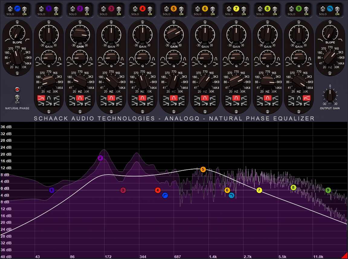Select low shelf 2 shape on band 9
Viewport: 348px width, 259px height.
click(291, 103)
